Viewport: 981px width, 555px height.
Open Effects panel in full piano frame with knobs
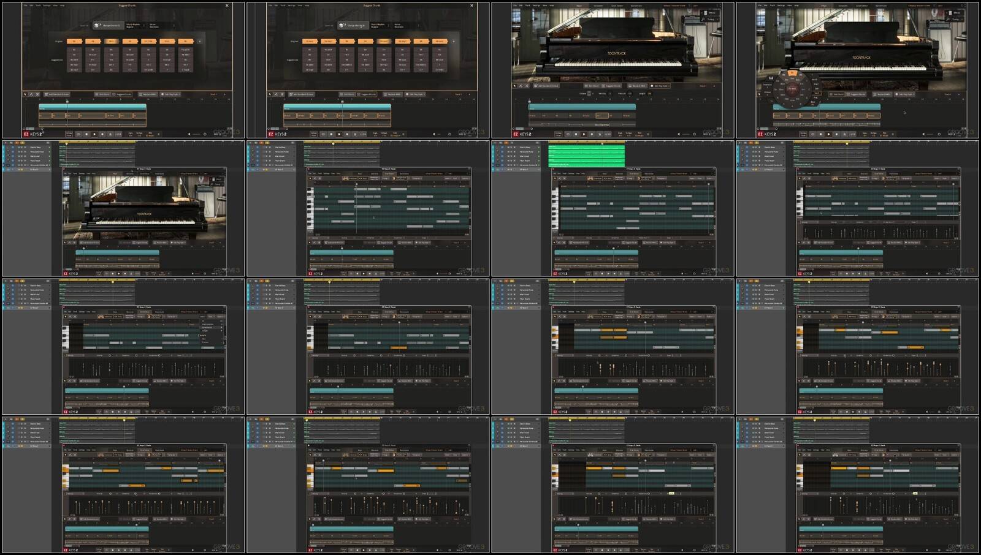[709, 13]
